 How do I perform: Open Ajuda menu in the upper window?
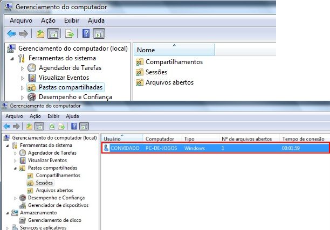[x=96, y=20]
